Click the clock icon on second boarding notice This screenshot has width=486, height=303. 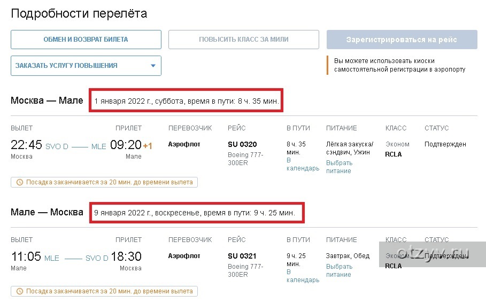click(20, 291)
